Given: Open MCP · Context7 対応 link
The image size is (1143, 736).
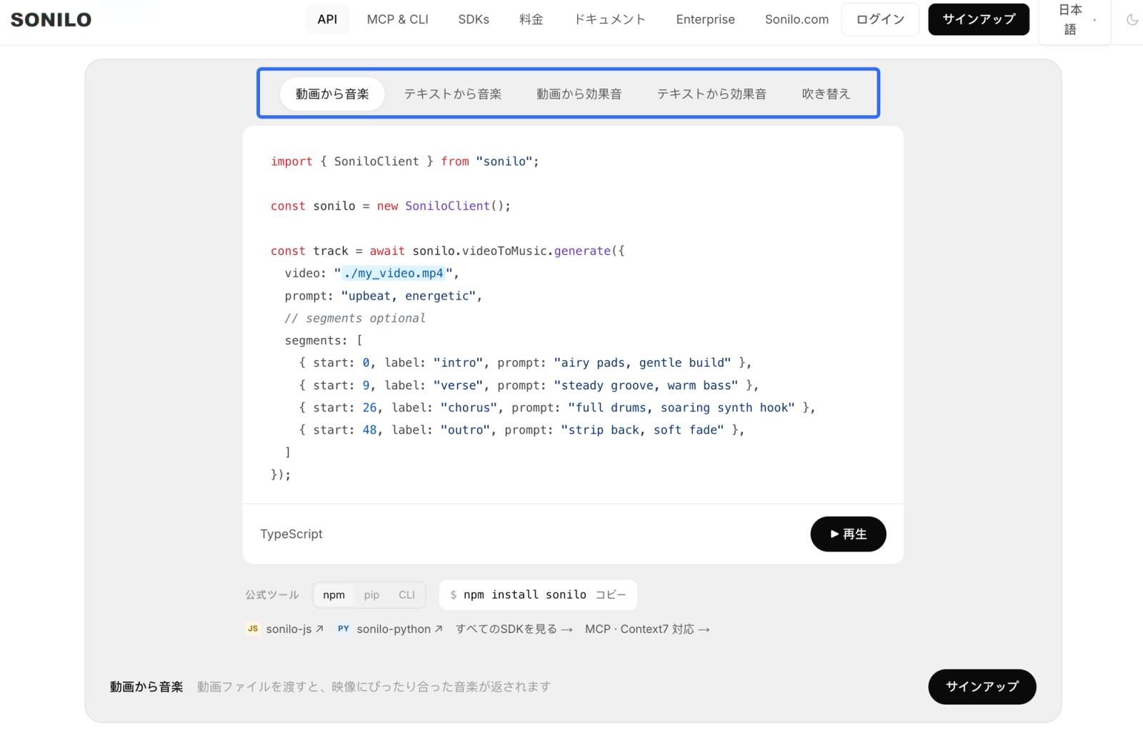Looking at the screenshot, I should click(x=647, y=630).
